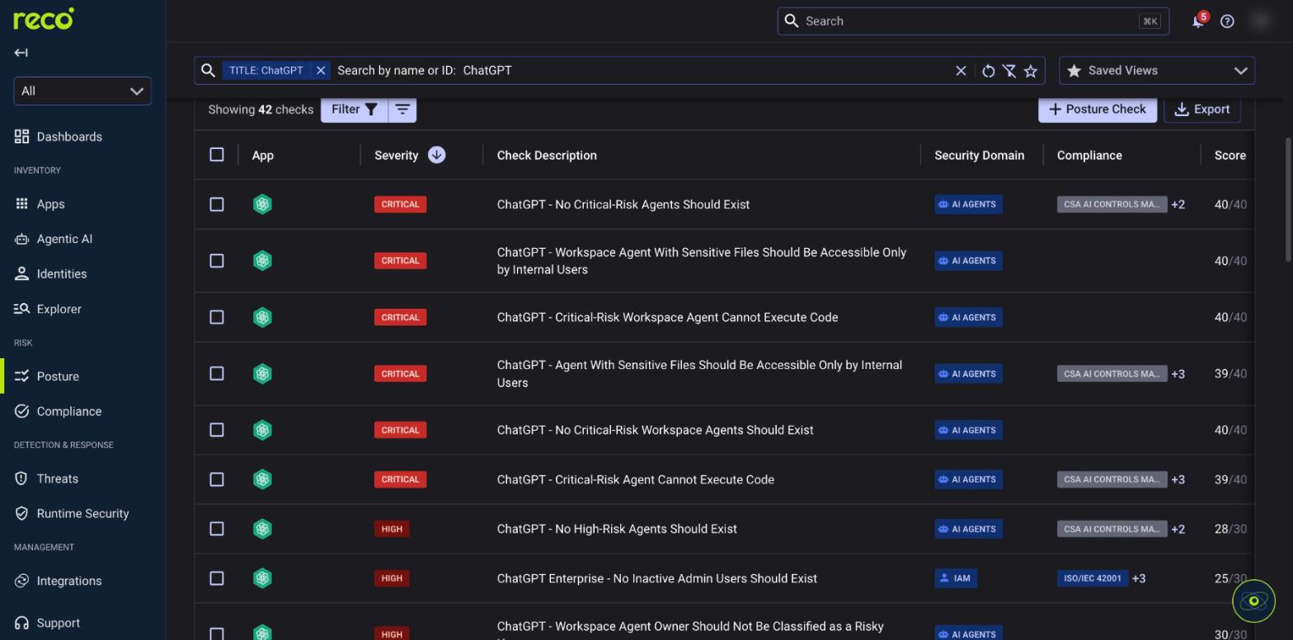The image size is (1293, 640).
Task: Expand the Saved Views dropdown
Action: pos(1157,71)
